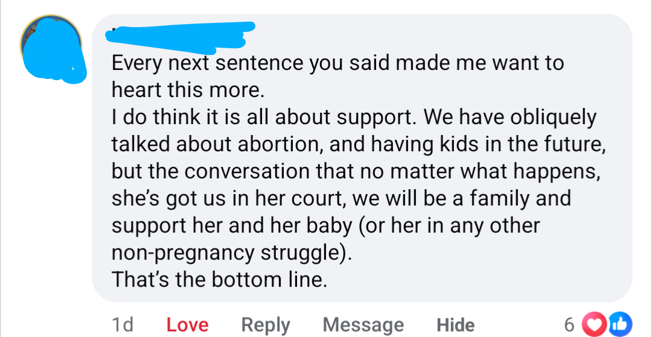The width and height of the screenshot is (652, 337).
Task: Reply to this comment
Action: (x=266, y=325)
